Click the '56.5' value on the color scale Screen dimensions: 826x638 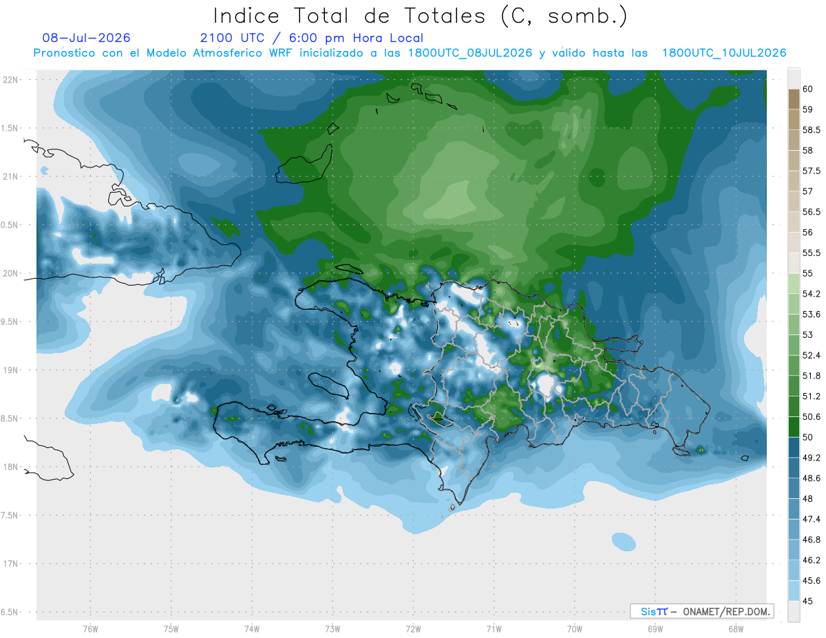(x=812, y=212)
